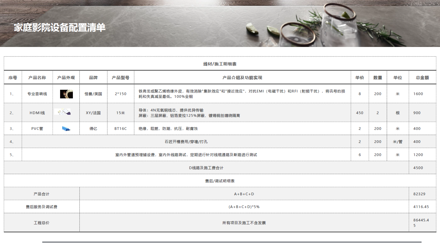Select the 86445.45 grand total cell

point(422,223)
